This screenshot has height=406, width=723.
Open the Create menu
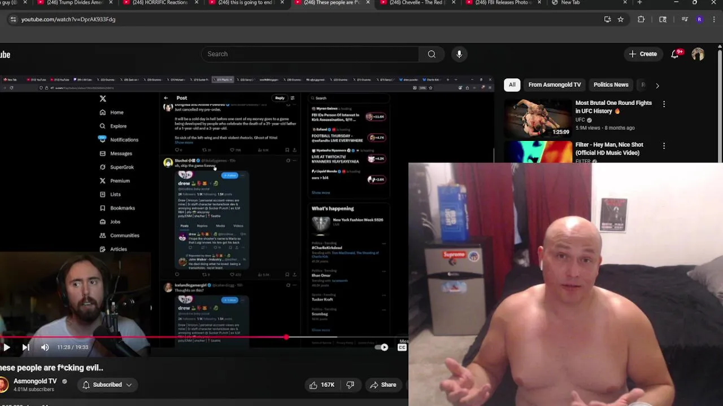click(x=643, y=54)
